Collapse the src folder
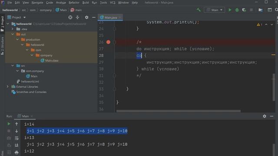278x156 pixels. 13,65
